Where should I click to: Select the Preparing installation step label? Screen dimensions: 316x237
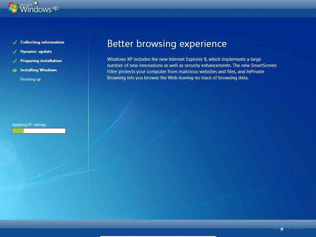click(x=41, y=61)
